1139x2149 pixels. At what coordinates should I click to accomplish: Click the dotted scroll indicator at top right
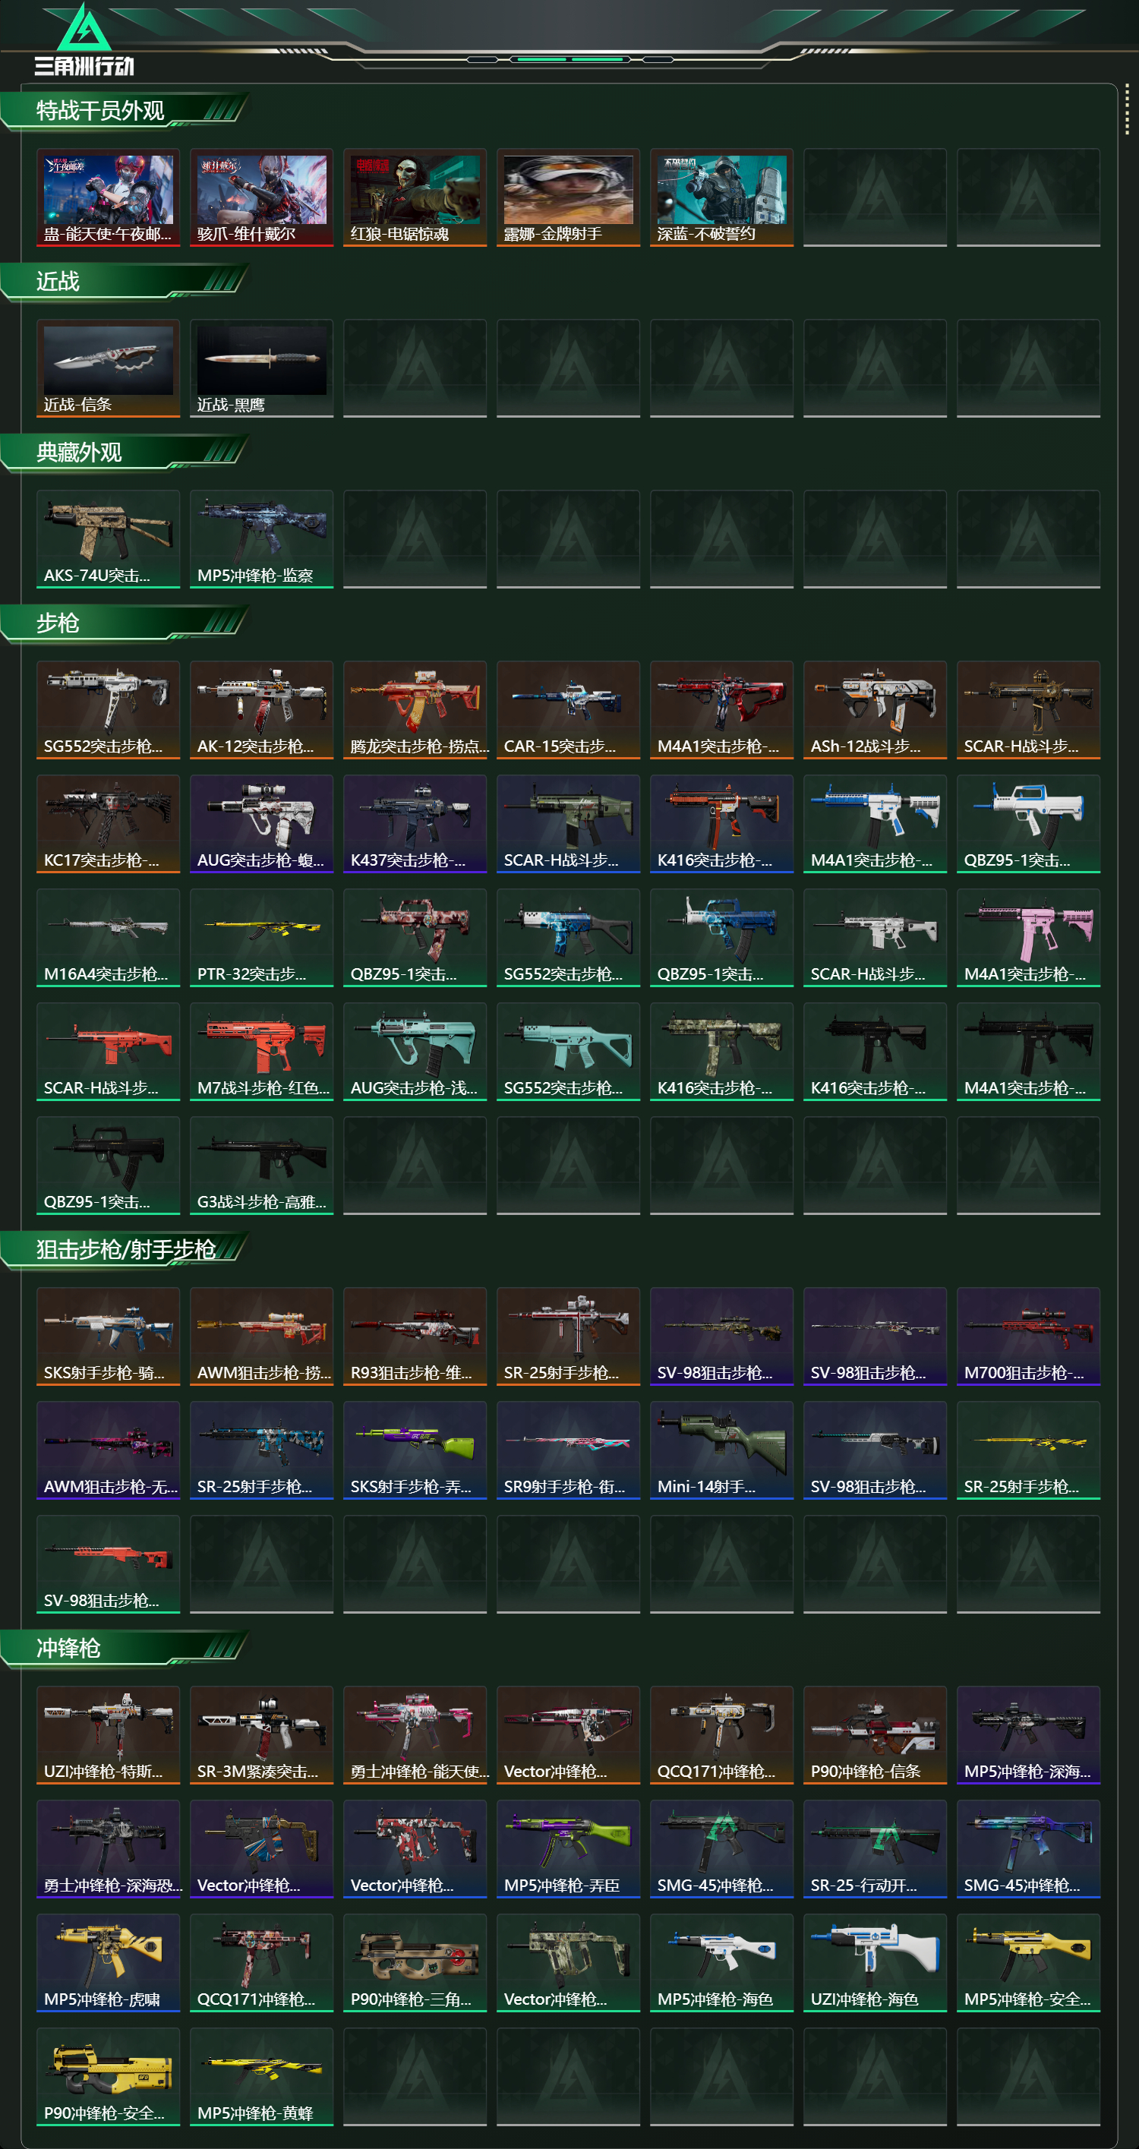[x=1127, y=109]
